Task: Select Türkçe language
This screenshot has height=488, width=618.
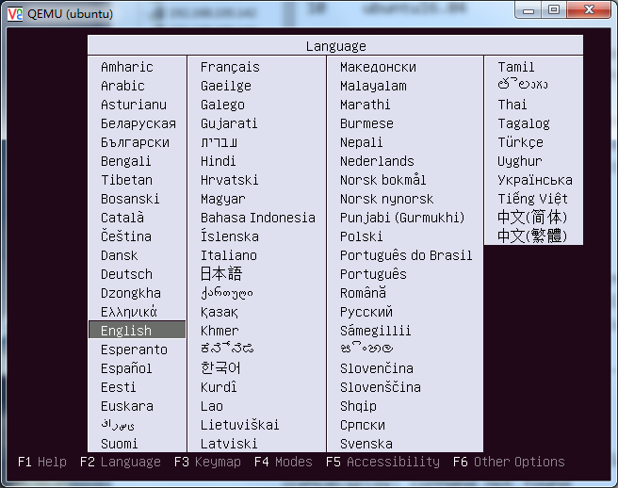Action: (x=520, y=142)
